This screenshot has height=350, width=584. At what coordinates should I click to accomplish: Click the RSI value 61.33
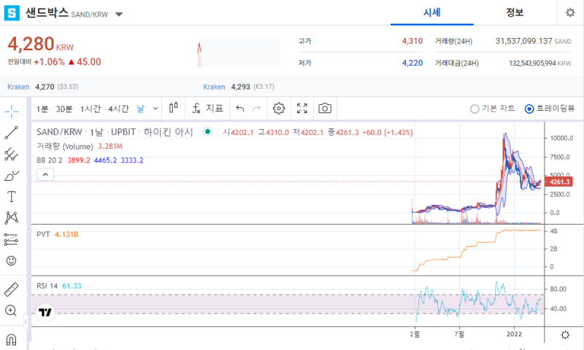tap(72, 286)
